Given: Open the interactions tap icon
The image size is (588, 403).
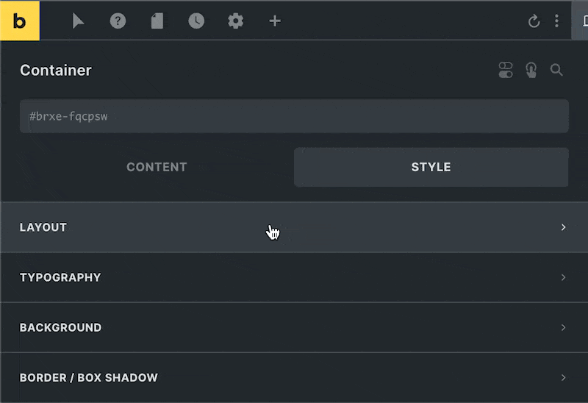Looking at the screenshot, I should 531,70.
